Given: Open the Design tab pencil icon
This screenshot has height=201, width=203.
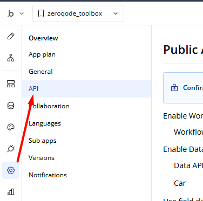Looking at the screenshot, I should [x=11, y=36].
